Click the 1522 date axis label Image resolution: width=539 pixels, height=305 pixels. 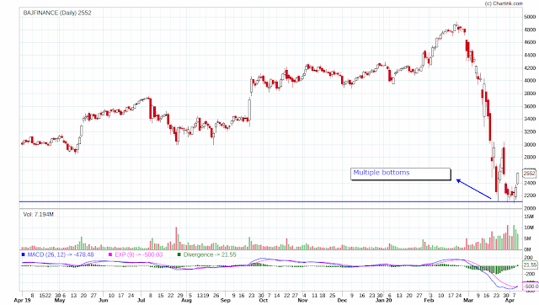point(45,296)
